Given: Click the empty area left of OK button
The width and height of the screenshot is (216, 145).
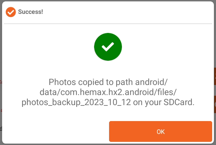Looking at the screenshot, I should tap(56, 131).
